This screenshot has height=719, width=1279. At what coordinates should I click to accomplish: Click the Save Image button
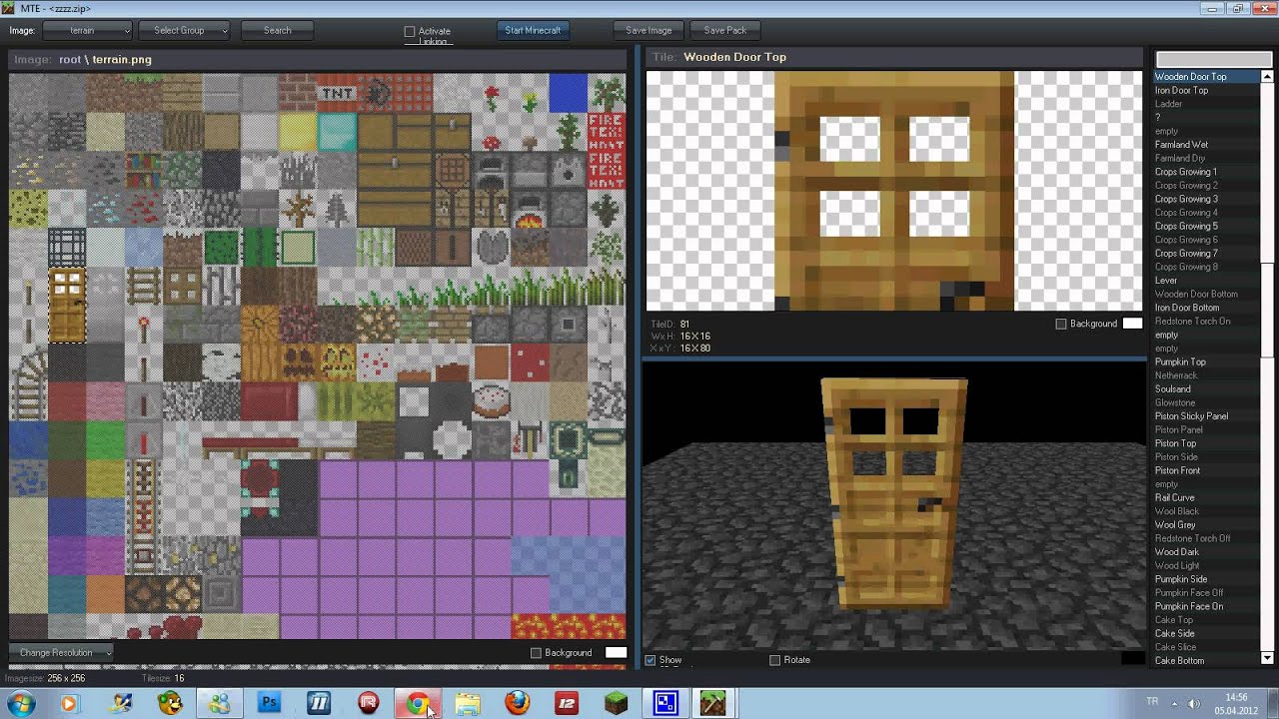(648, 31)
